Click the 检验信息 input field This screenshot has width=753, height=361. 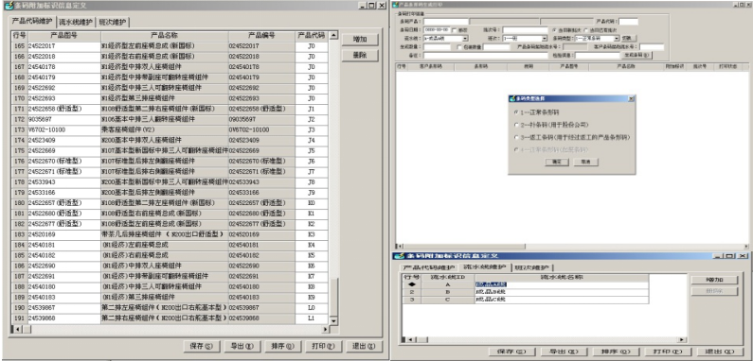pos(598,56)
